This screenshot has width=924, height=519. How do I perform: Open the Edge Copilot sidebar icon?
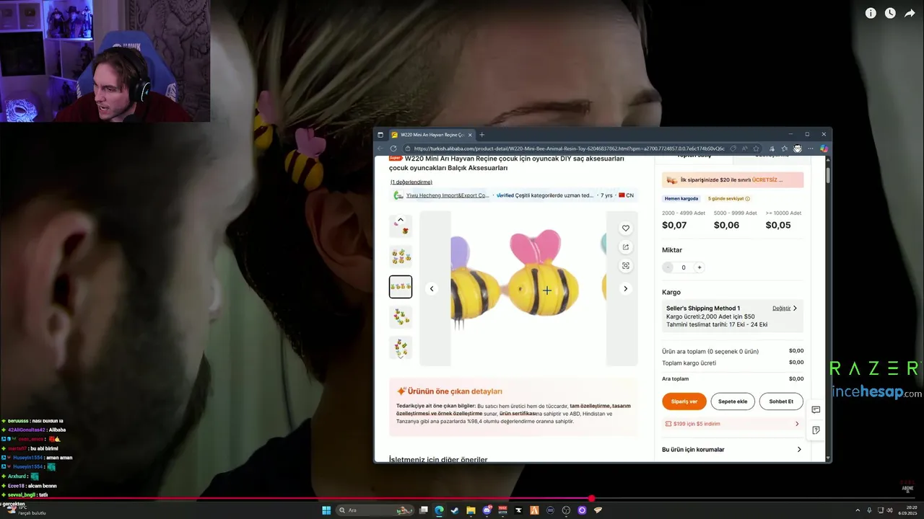(x=824, y=148)
